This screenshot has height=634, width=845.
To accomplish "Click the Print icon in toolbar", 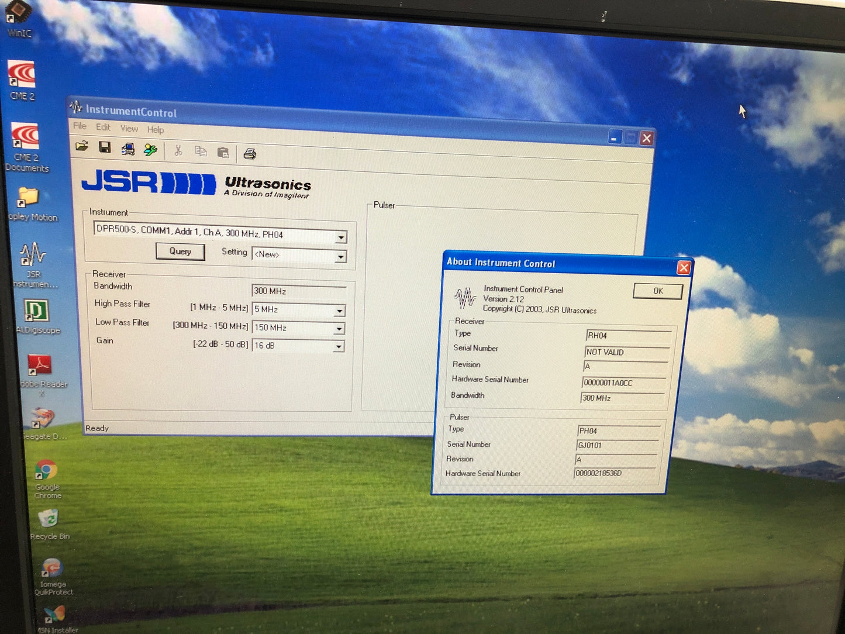I will (250, 154).
